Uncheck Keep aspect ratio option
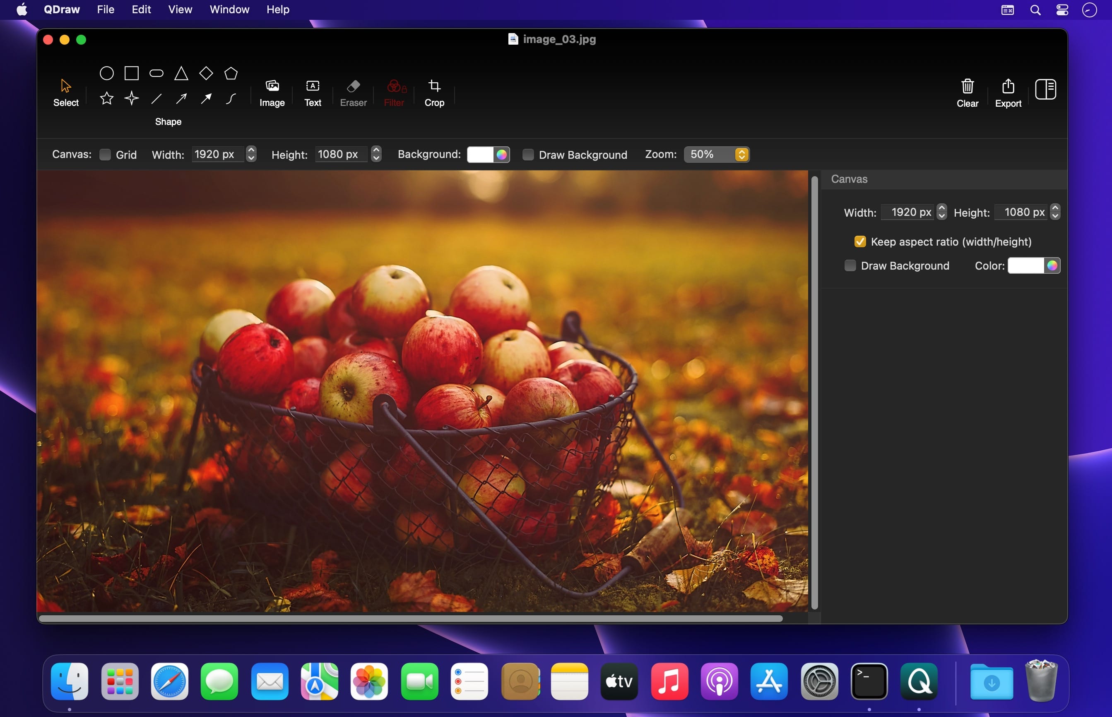The width and height of the screenshot is (1112, 717). 860,241
